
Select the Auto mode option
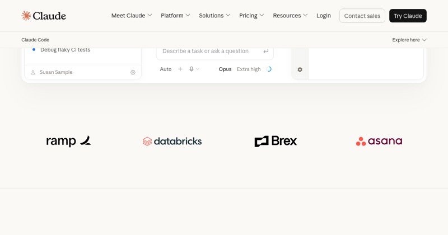[166, 69]
